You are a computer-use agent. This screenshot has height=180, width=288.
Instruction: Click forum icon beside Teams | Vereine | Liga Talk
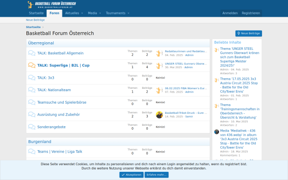32,151
